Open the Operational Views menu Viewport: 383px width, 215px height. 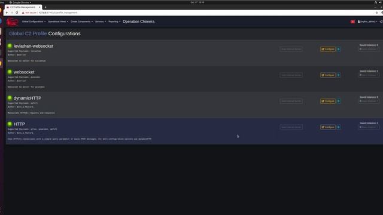tap(58, 21)
